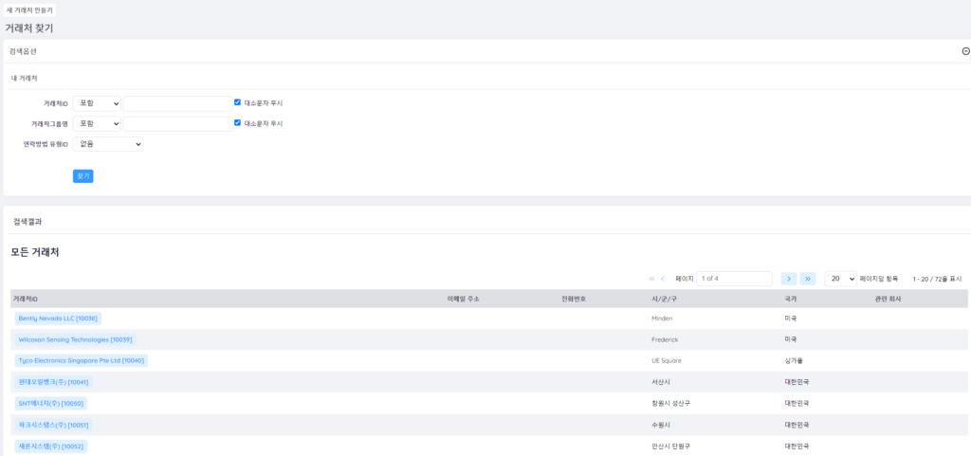
Task: Open the 거래처그룹명 포함 operator dropdown
Action: coord(97,123)
